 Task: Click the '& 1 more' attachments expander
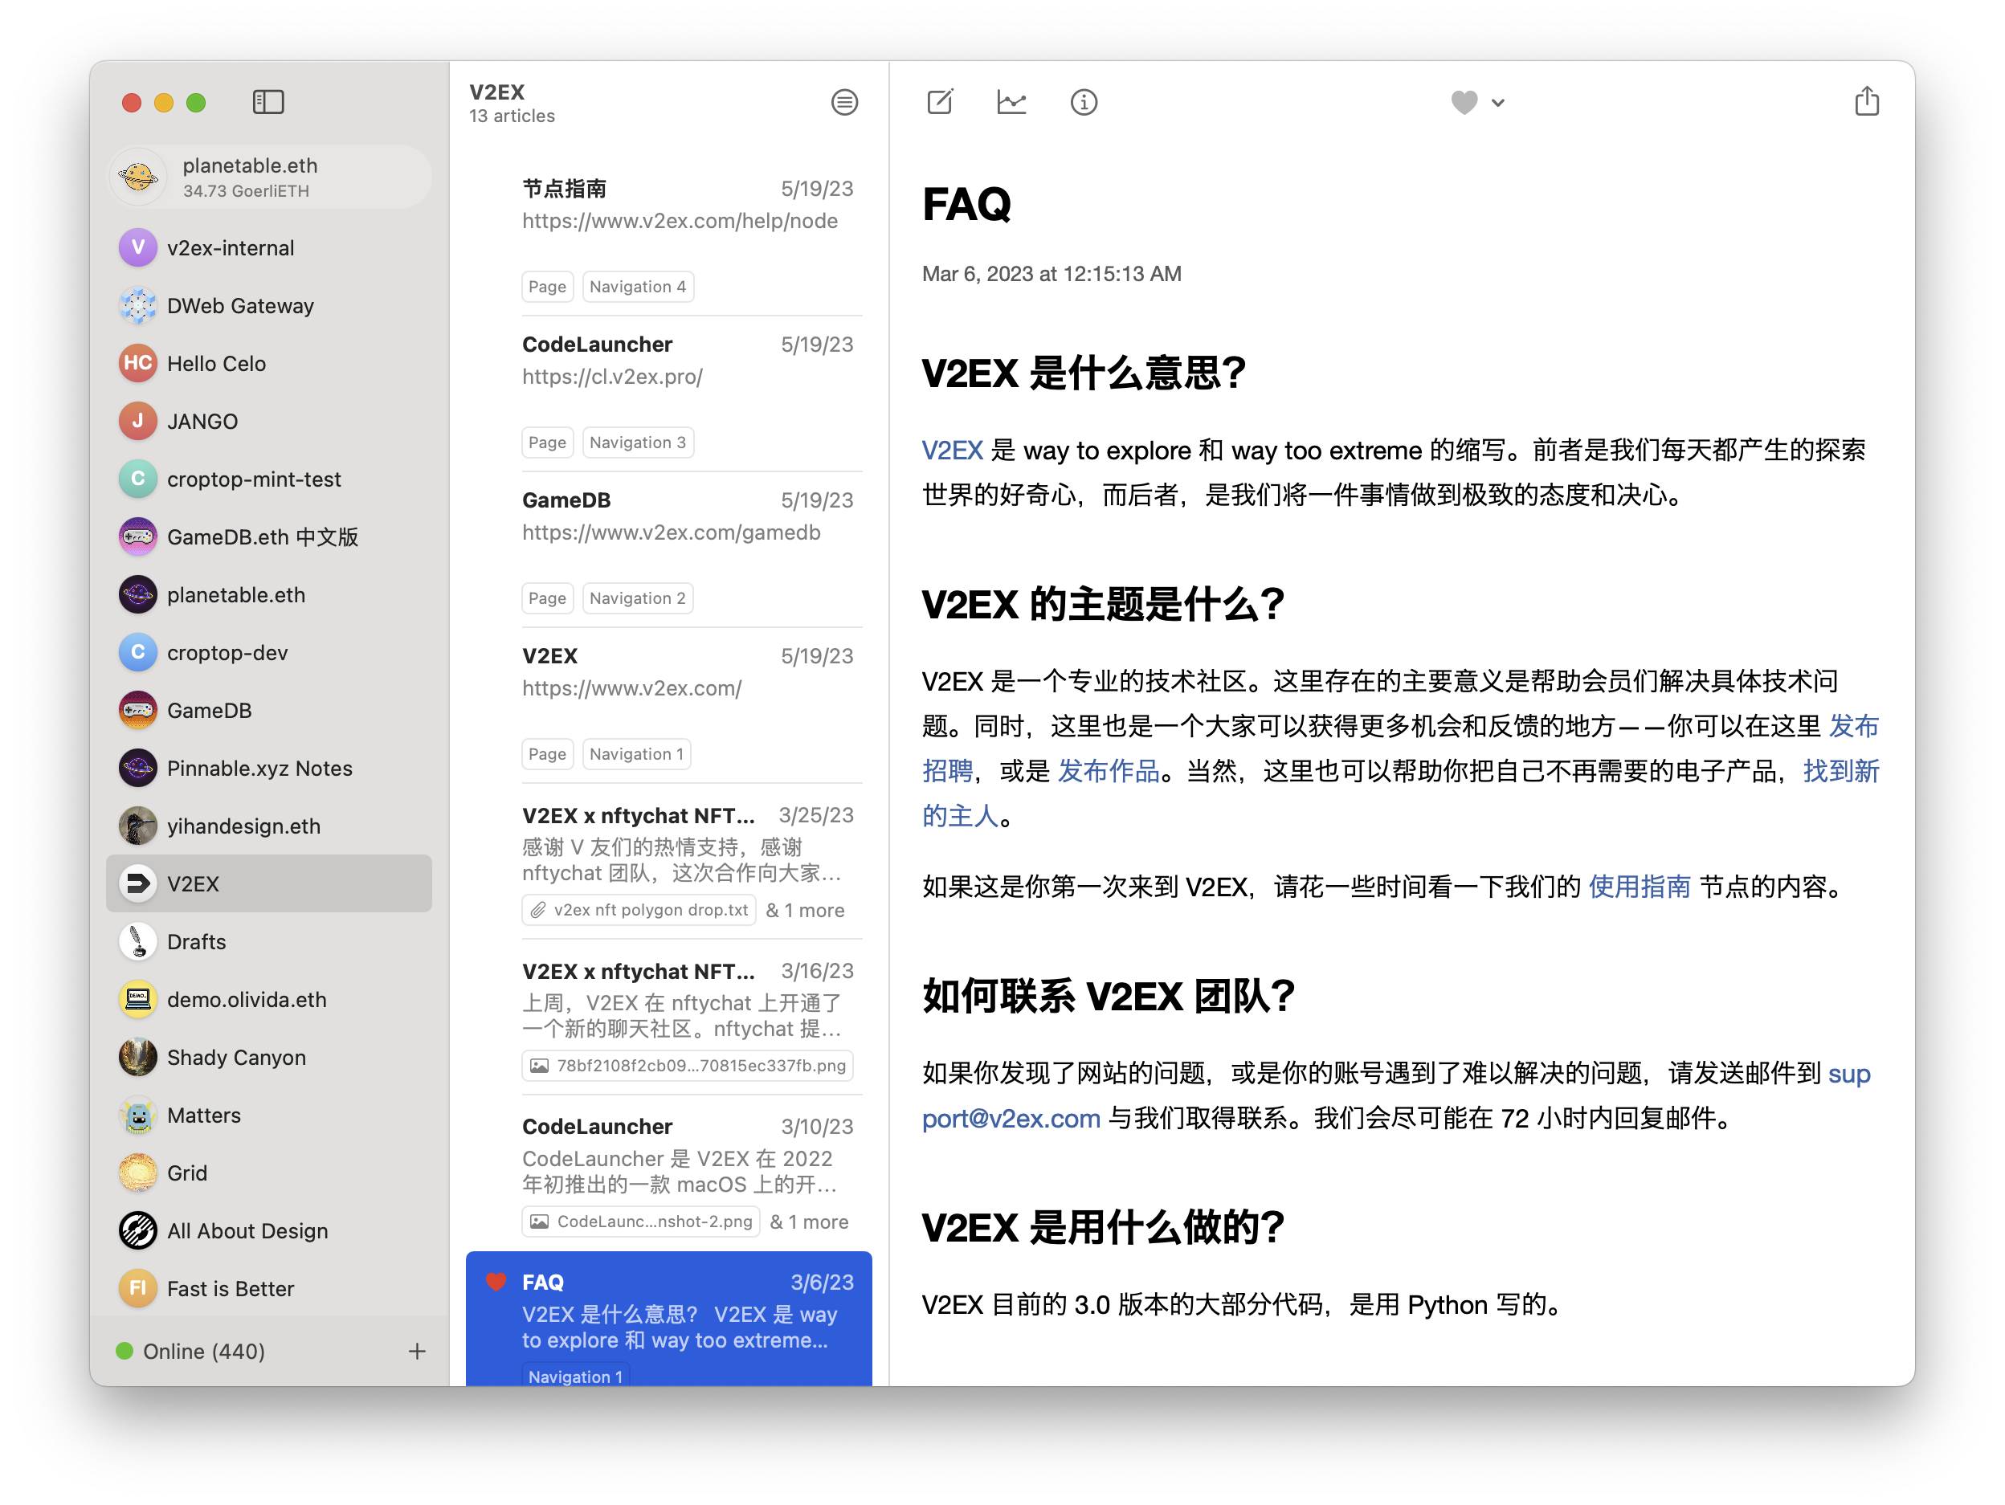pos(804,910)
